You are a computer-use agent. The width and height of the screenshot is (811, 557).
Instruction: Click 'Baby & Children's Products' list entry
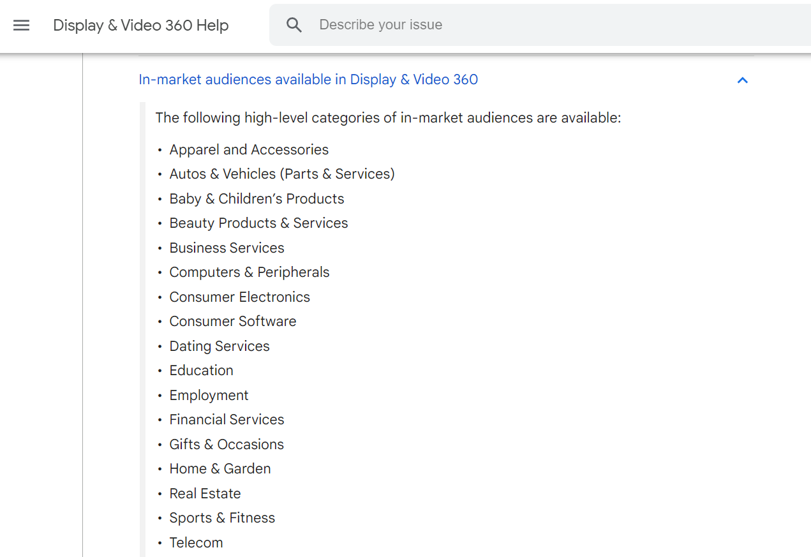257,199
